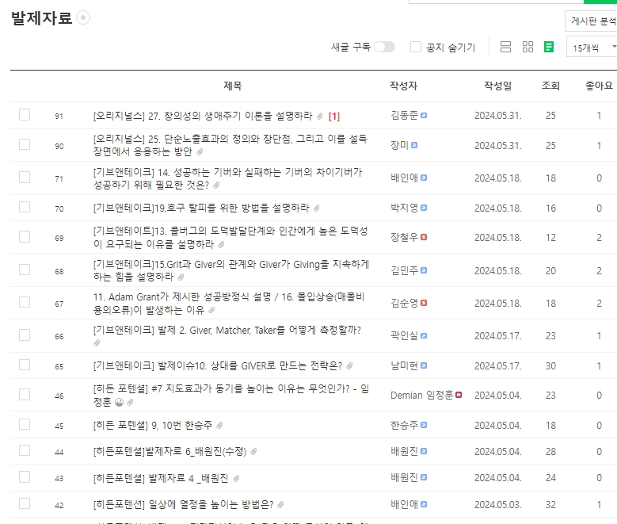
Task: Open the 15개씩 posts-per-page dropdown
Action: click(x=592, y=48)
